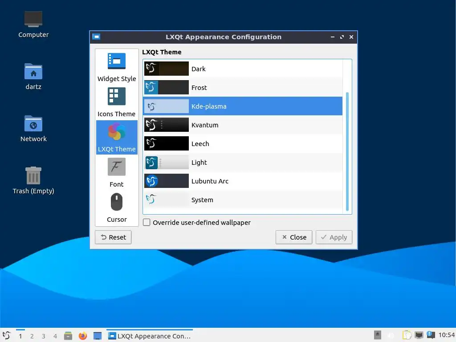Click the 'System' theme name
The height and width of the screenshot is (342, 456).
coord(202,200)
